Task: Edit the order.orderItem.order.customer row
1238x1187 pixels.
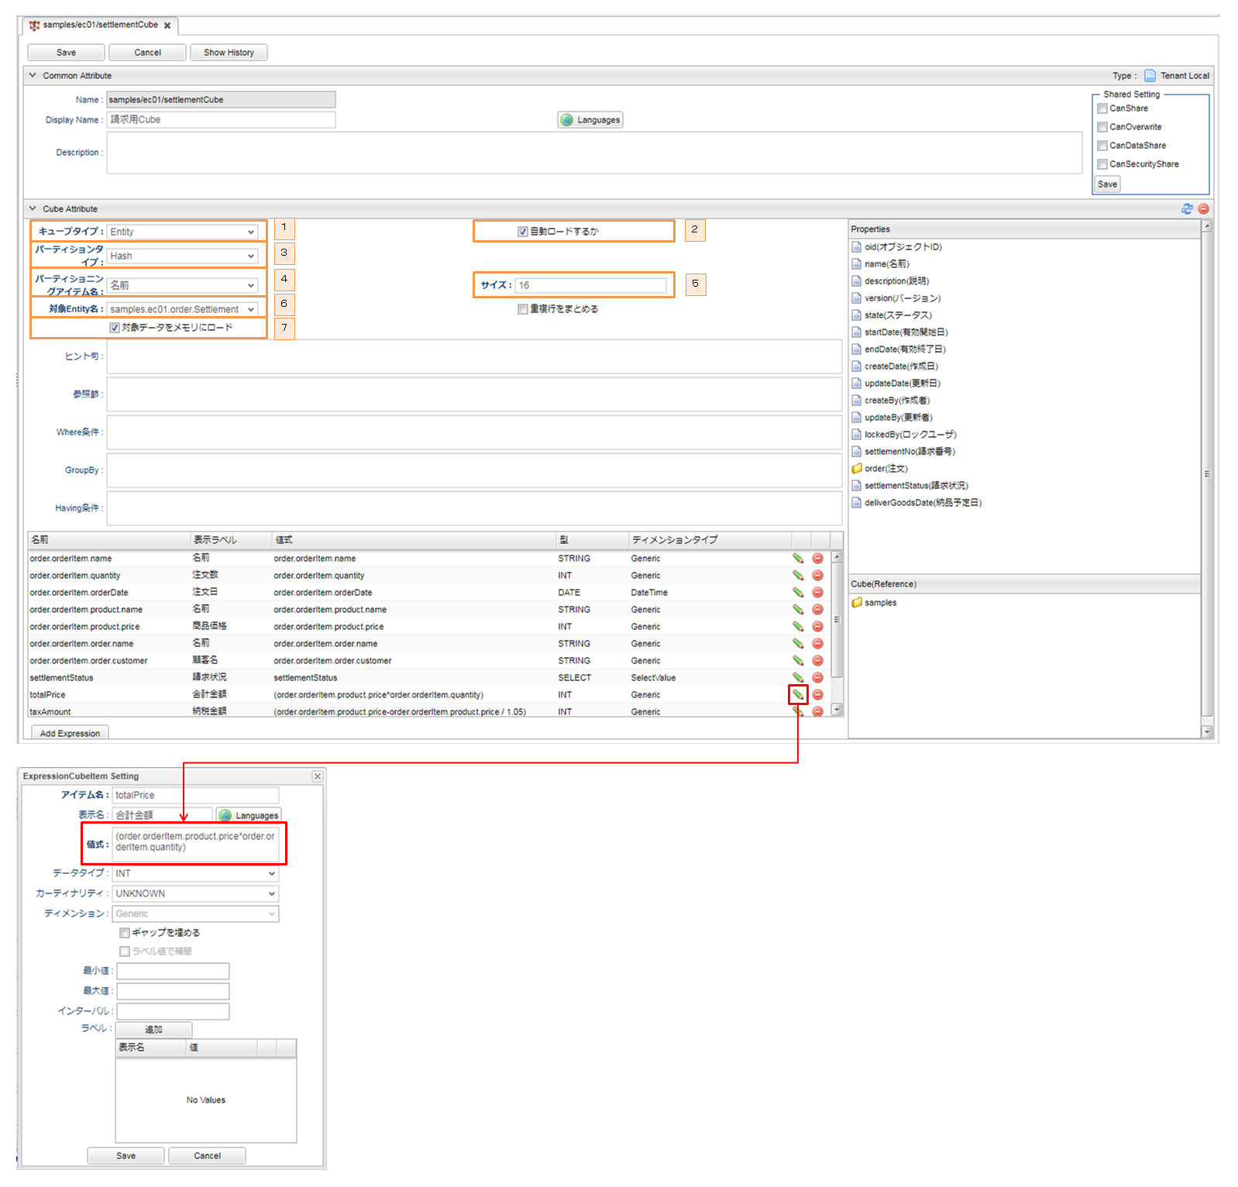Action: (797, 660)
